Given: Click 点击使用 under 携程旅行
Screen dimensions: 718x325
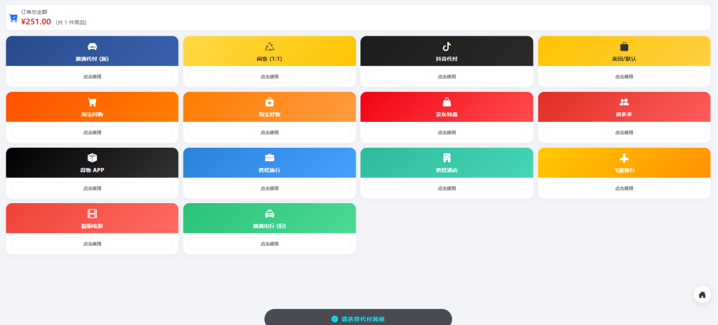Looking at the screenshot, I should click(270, 188).
